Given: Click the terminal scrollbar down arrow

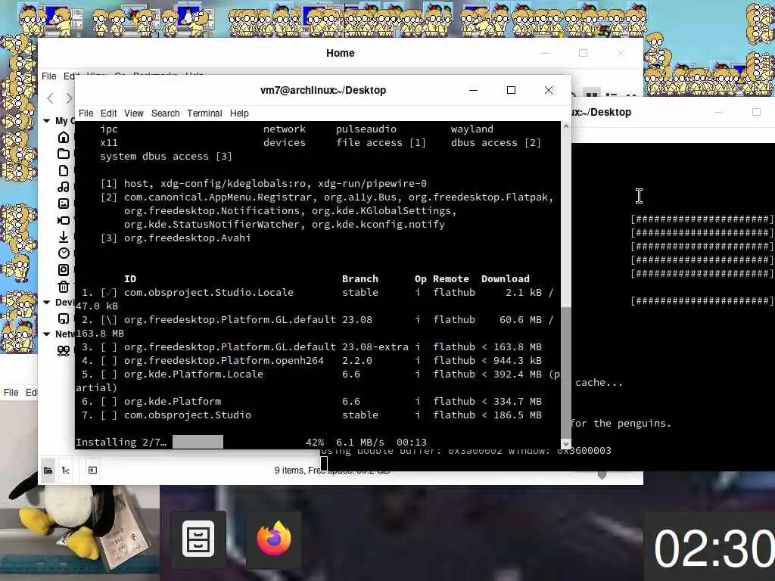Looking at the screenshot, I should (566, 444).
